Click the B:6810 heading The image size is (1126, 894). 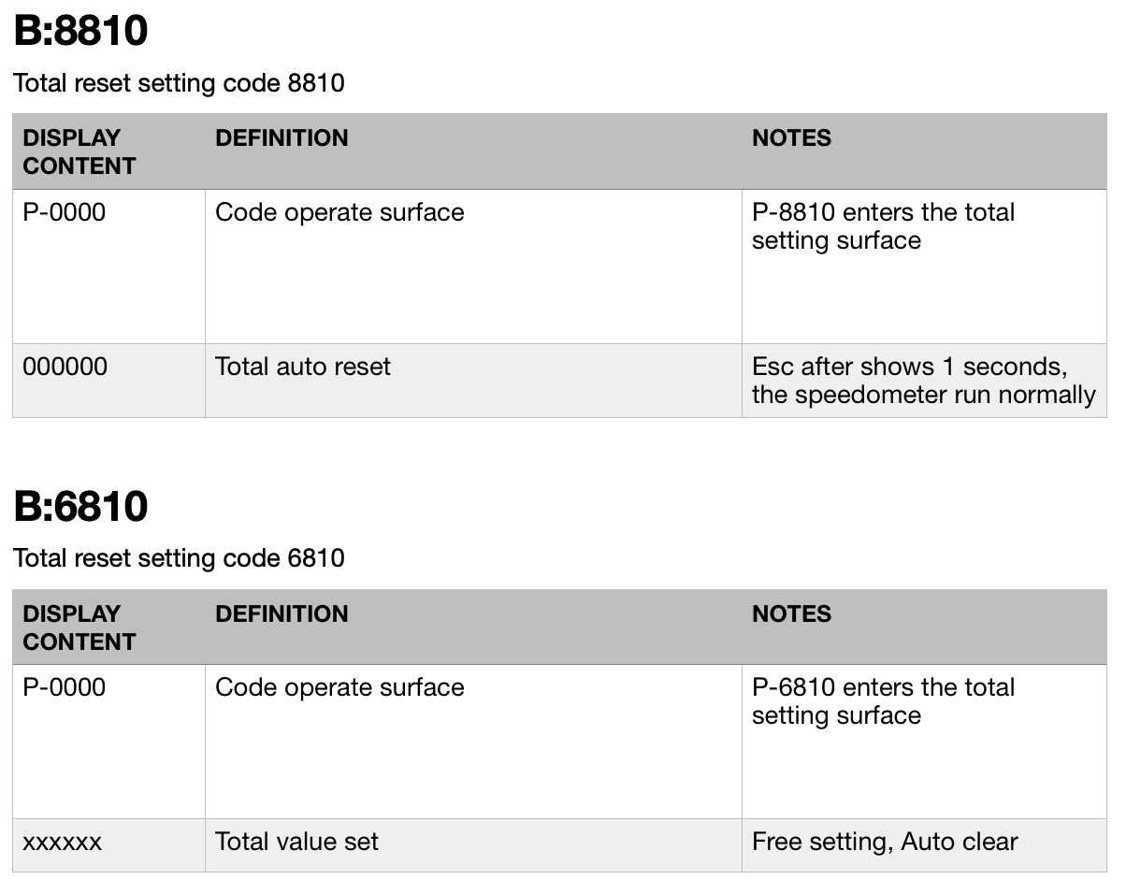[80, 506]
